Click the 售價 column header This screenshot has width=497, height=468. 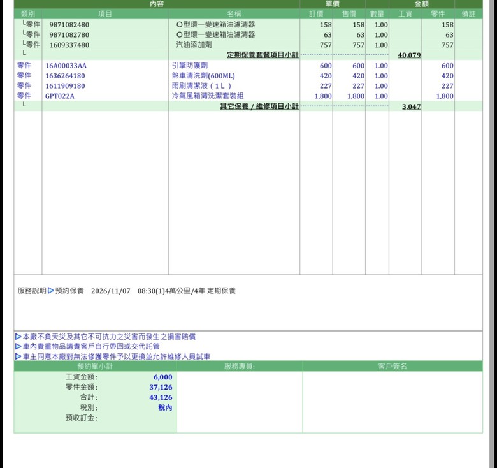(349, 14)
